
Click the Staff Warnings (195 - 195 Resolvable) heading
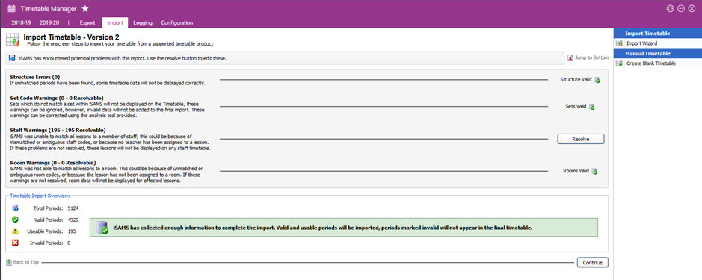(58, 130)
